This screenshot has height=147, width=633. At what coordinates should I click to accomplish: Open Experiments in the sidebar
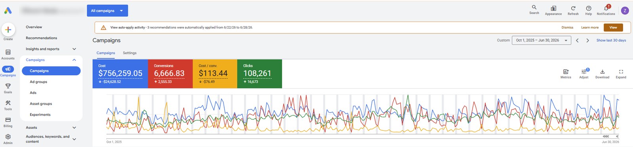tap(40, 115)
